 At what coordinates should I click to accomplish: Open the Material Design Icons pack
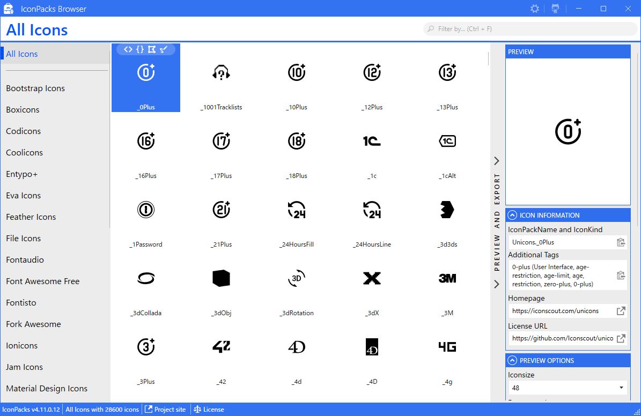click(x=47, y=388)
